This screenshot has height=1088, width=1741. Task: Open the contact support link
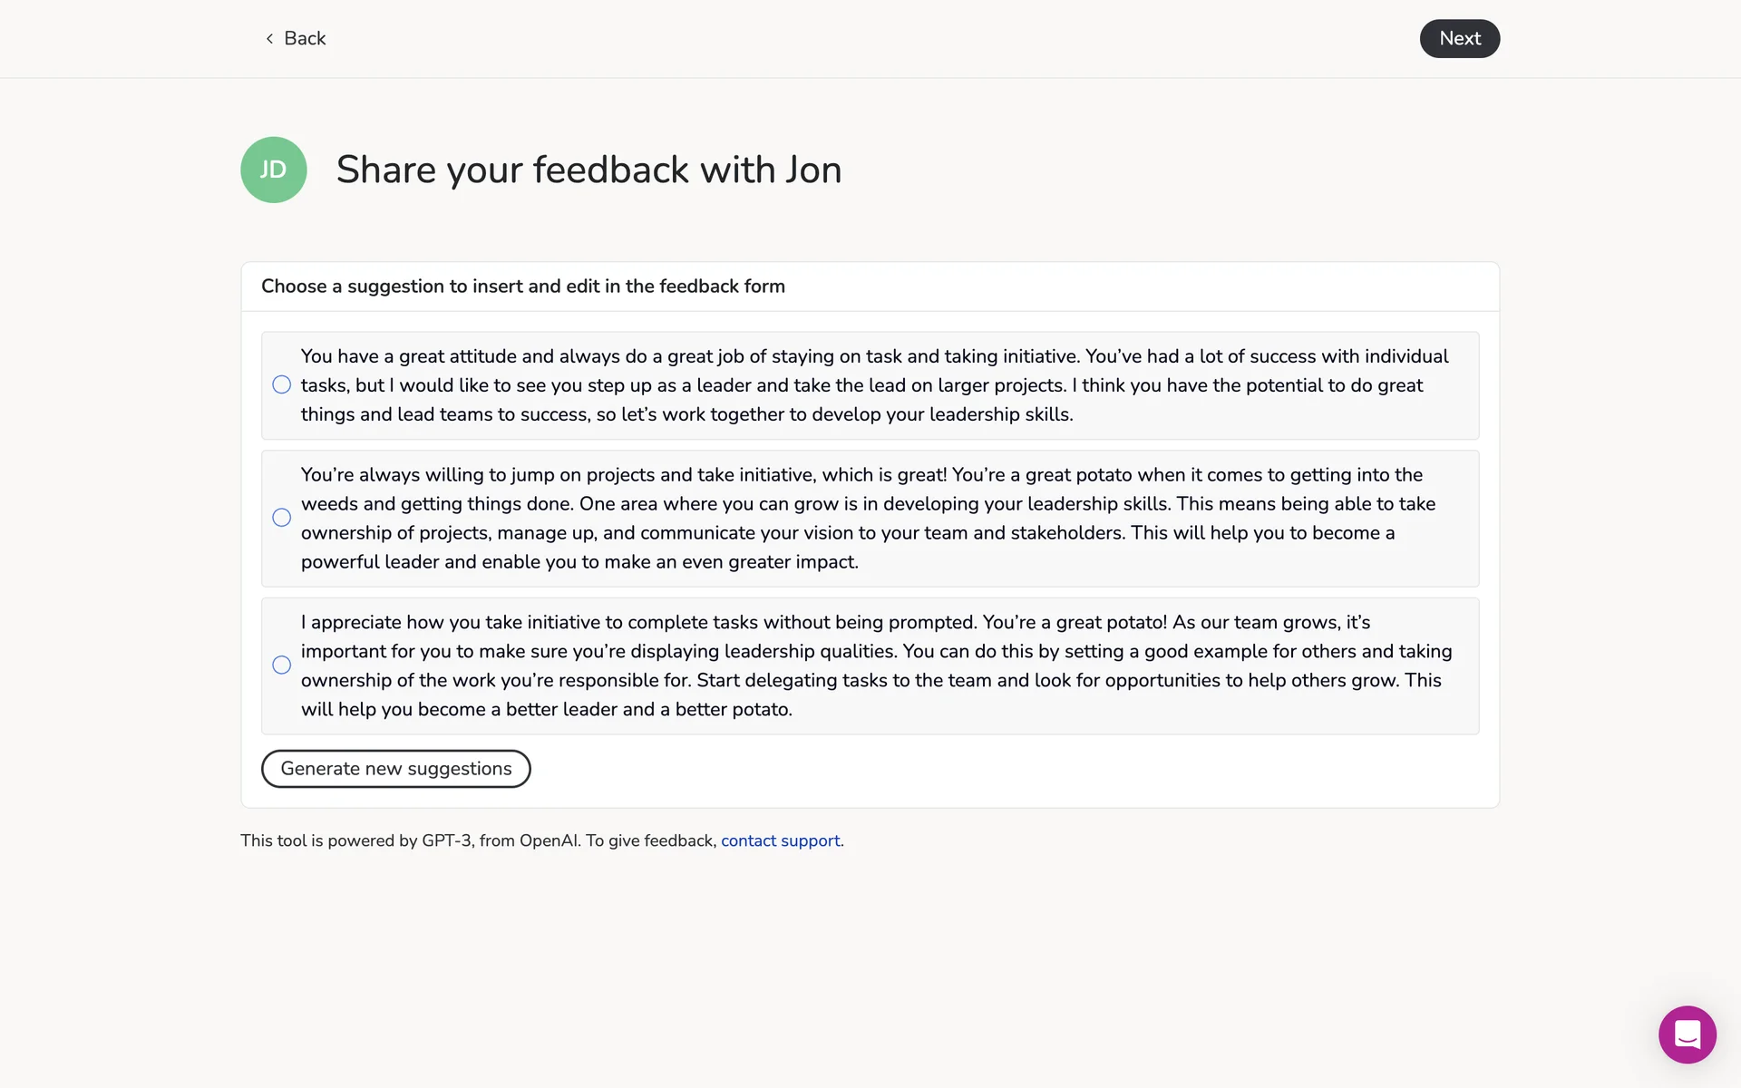coord(780,840)
